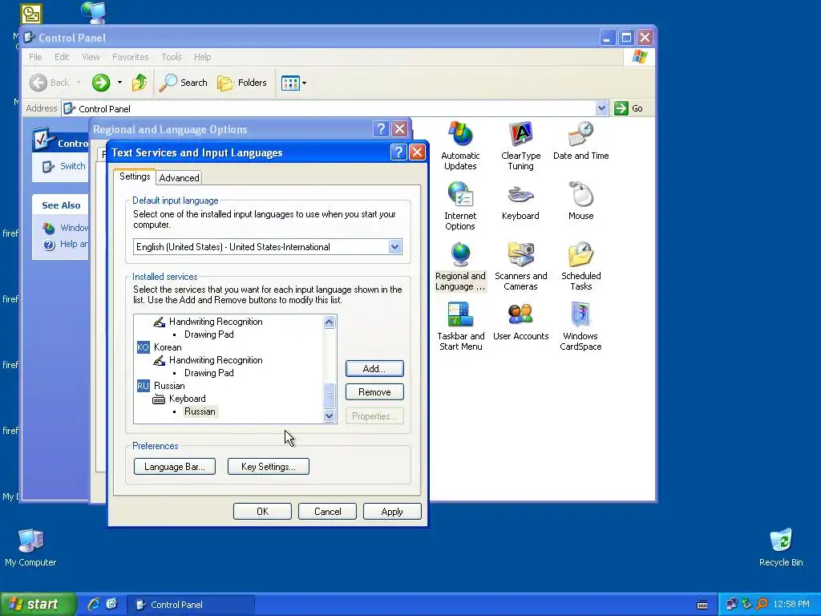Open Internet Options icon
The height and width of the screenshot is (616, 821).
[460, 206]
